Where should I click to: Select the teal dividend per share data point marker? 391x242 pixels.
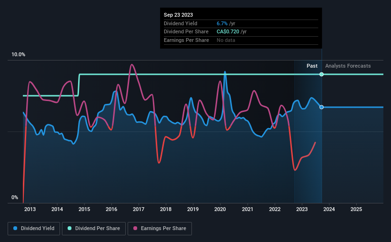click(x=321, y=74)
